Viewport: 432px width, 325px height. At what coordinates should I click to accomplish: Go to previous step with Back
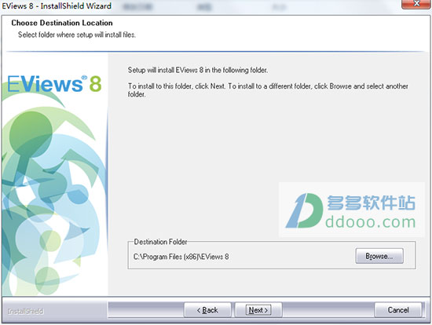pos(207,310)
